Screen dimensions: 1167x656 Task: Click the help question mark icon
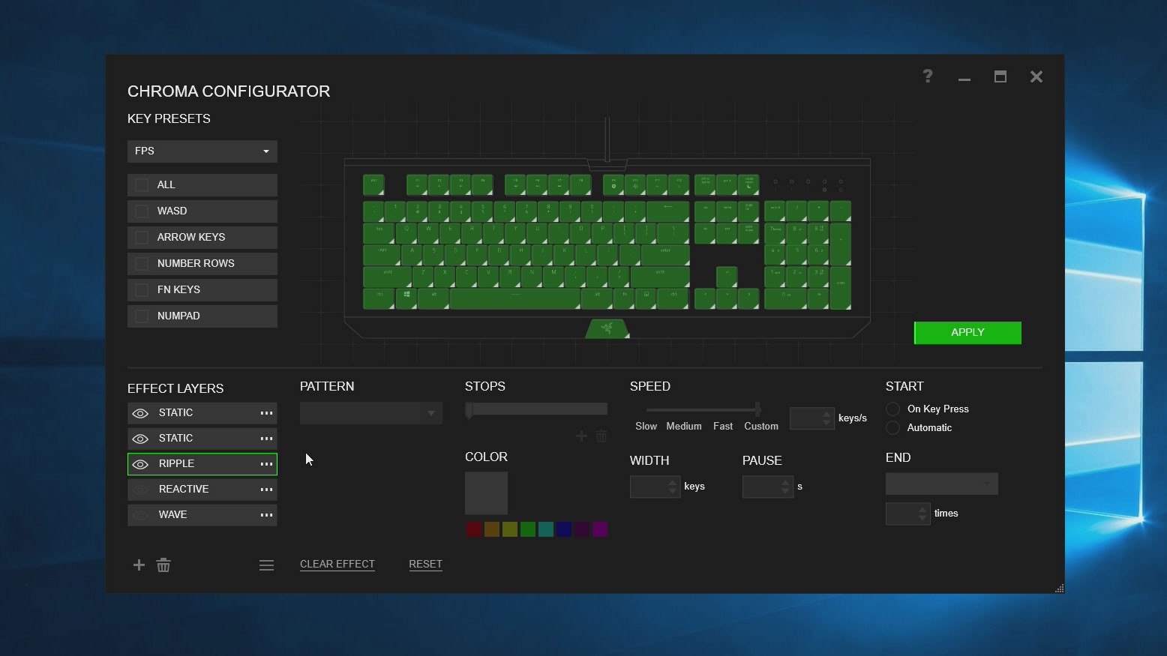[928, 76]
